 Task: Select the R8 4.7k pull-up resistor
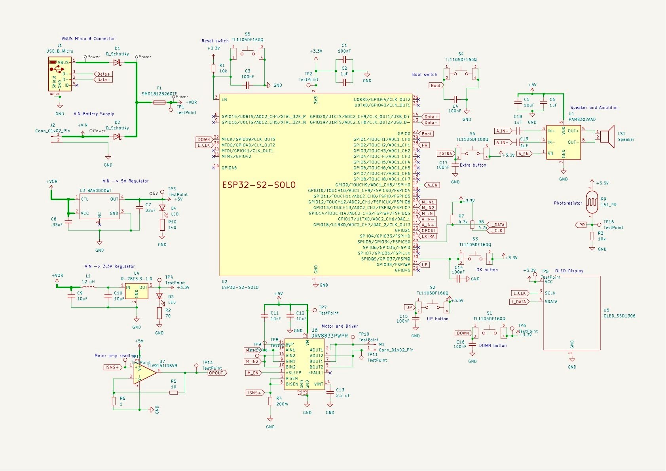[x=472, y=225]
